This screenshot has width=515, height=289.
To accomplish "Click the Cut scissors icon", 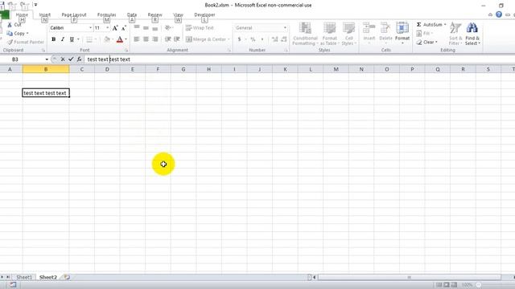I will [x=10, y=25].
